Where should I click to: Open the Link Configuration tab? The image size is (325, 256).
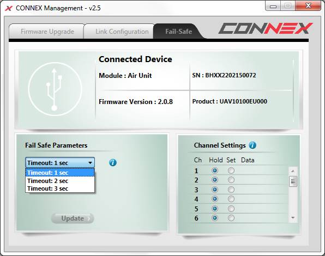tap(122, 32)
